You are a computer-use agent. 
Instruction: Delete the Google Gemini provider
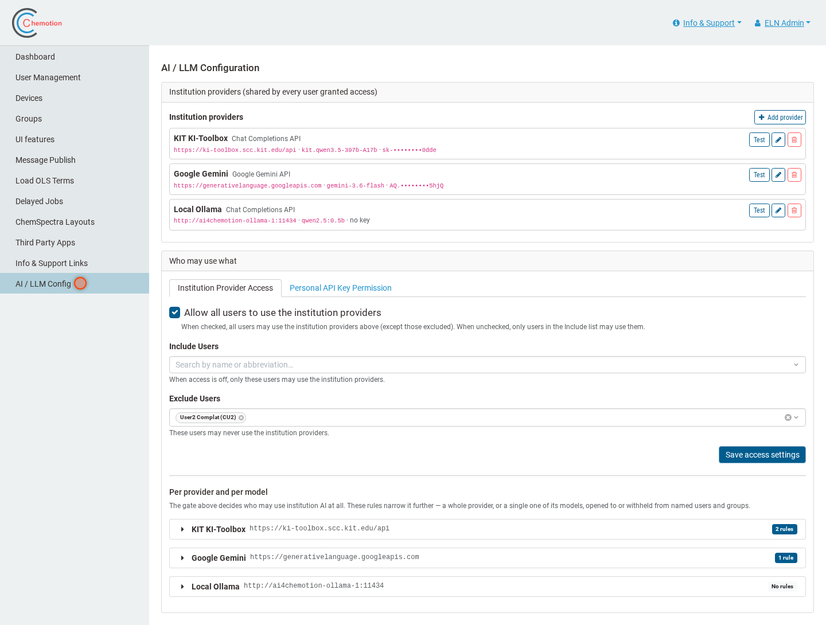click(x=794, y=175)
